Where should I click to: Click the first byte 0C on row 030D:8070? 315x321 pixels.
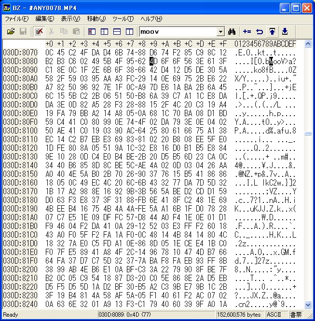[49, 53]
